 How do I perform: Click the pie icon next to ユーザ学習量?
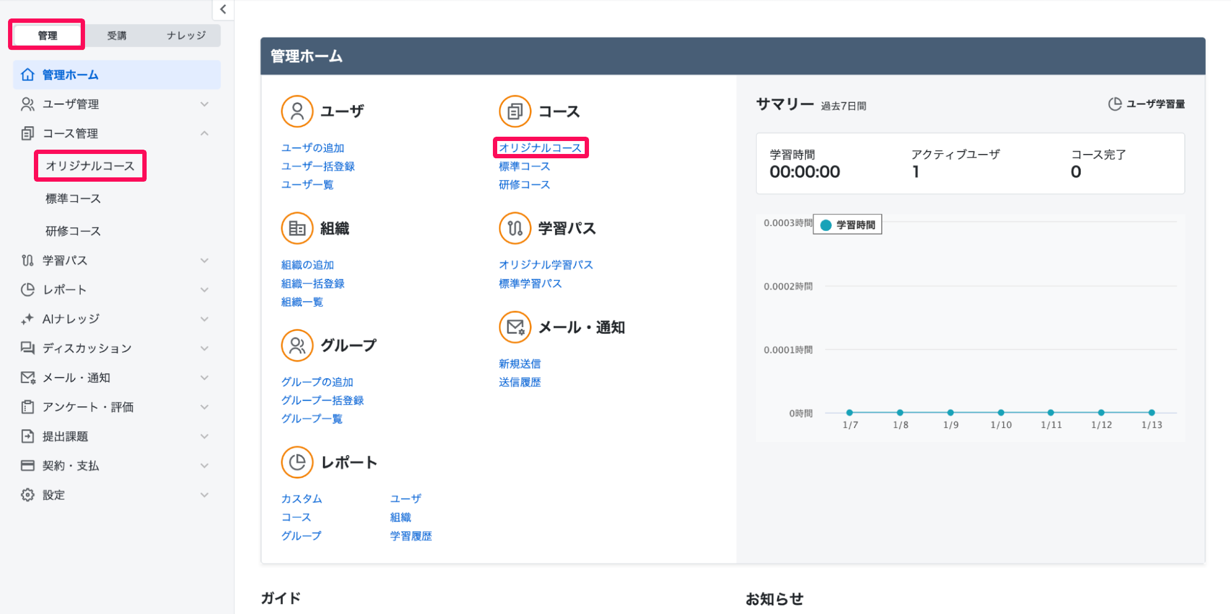[1115, 104]
